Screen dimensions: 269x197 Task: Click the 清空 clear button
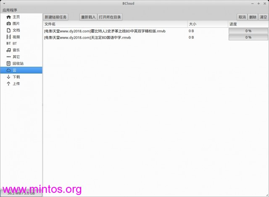pyautogui.click(x=263, y=17)
